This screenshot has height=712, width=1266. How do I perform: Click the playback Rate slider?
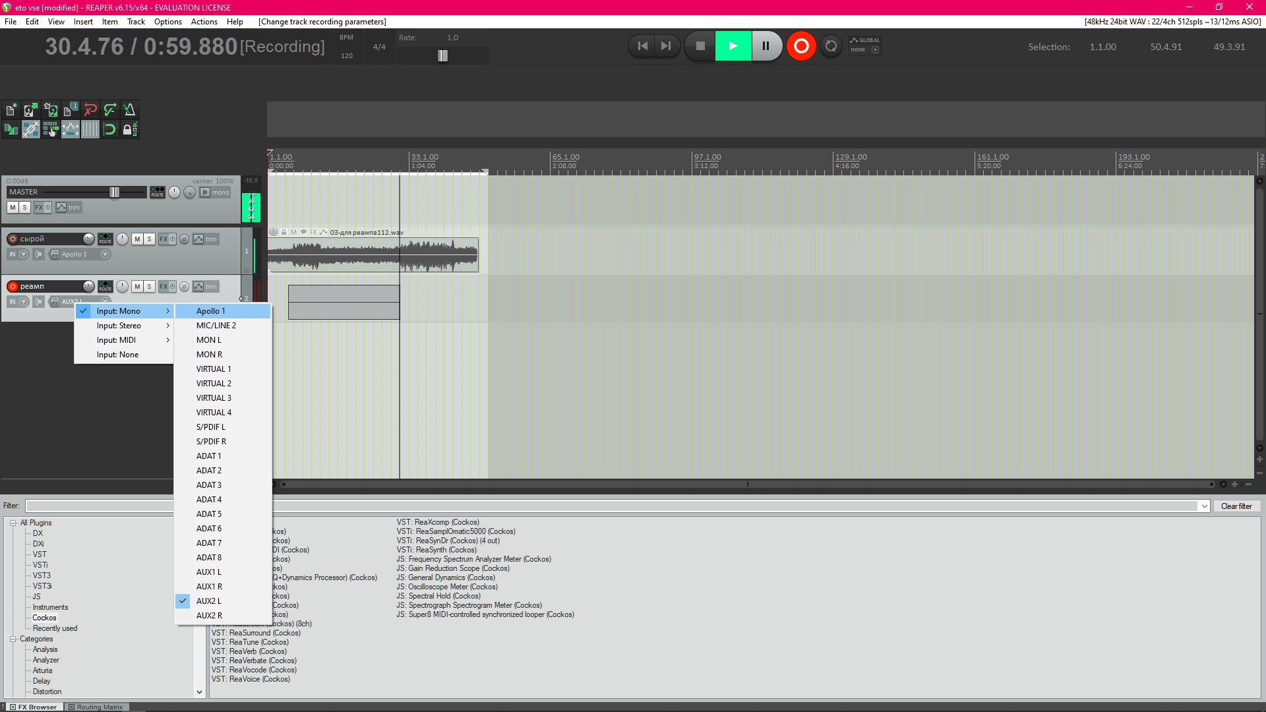tap(442, 56)
